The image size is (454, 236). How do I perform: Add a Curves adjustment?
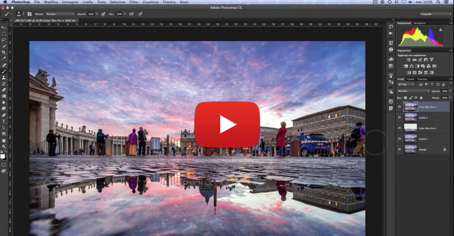click(420, 60)
